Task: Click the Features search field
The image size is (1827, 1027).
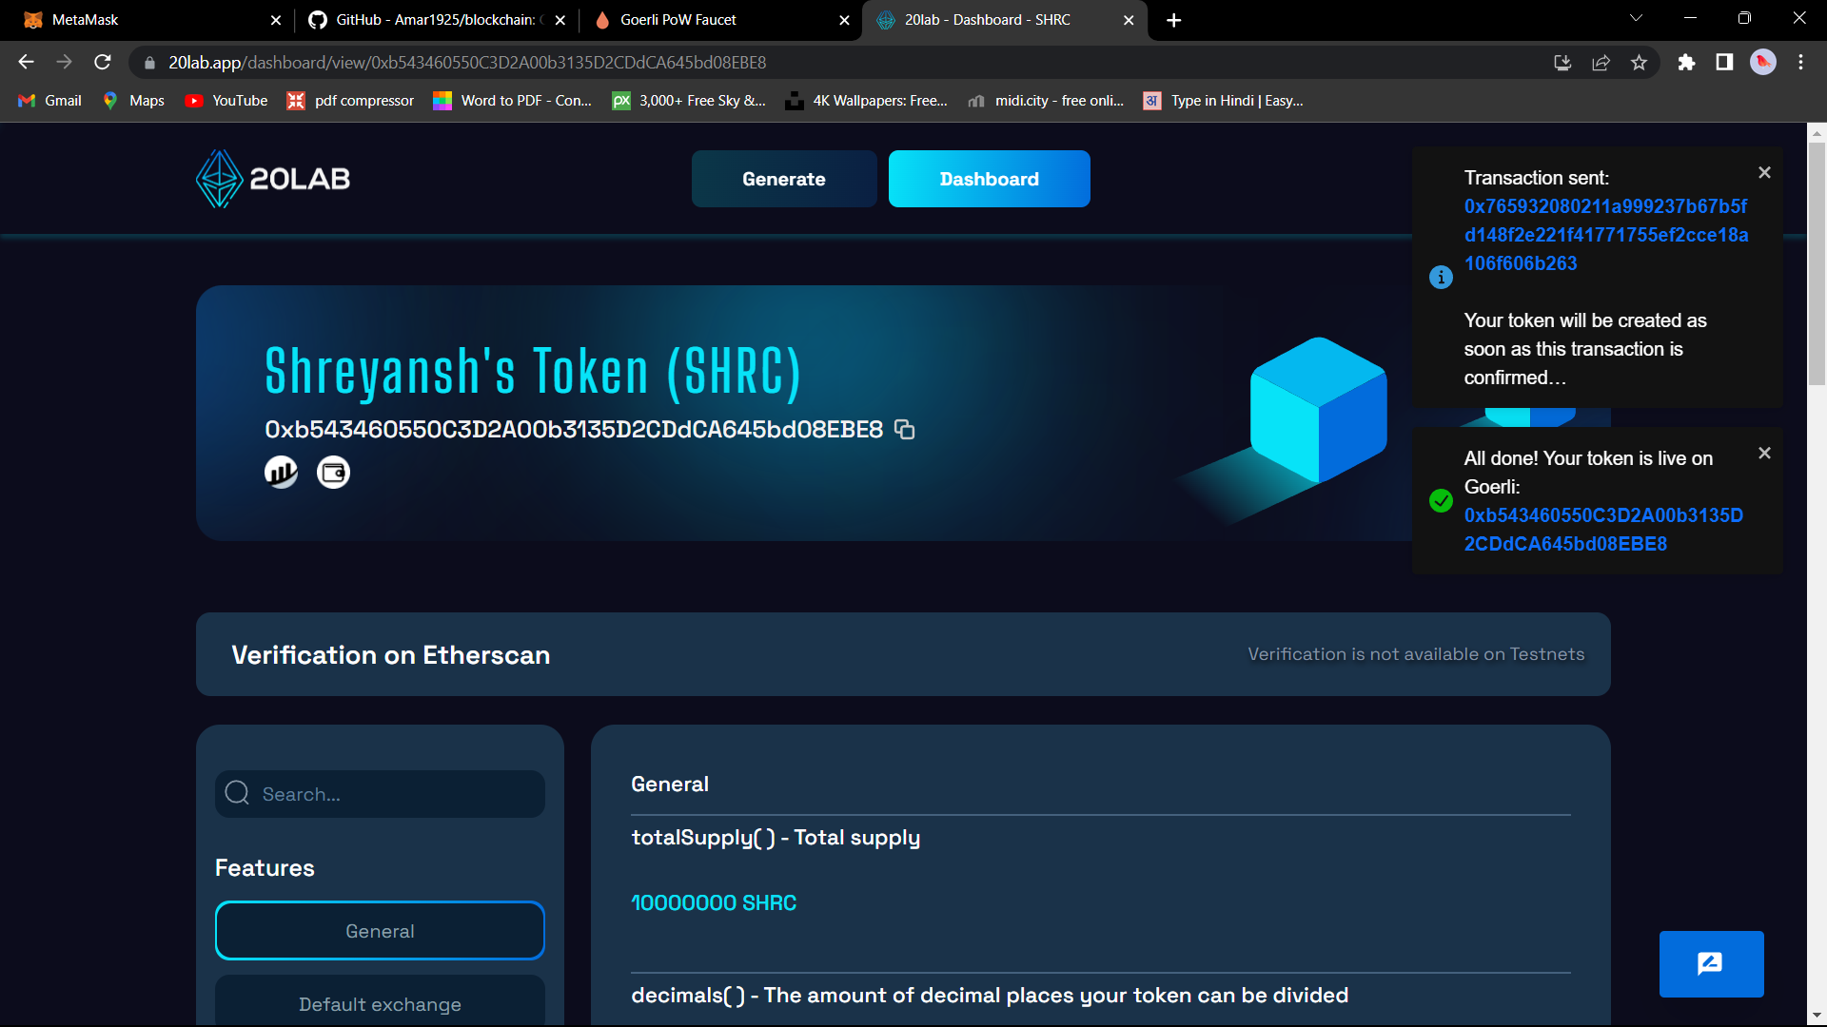Action: click(x=380, y=794)
